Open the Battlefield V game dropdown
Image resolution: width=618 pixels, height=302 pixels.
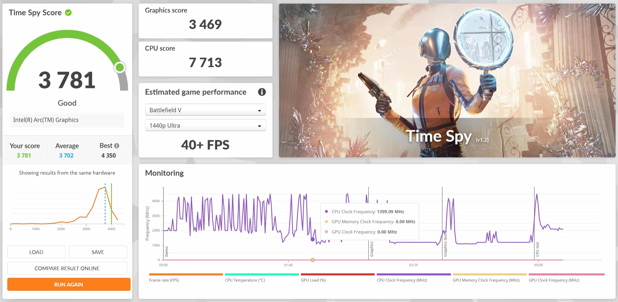click(x=205, y=110)
